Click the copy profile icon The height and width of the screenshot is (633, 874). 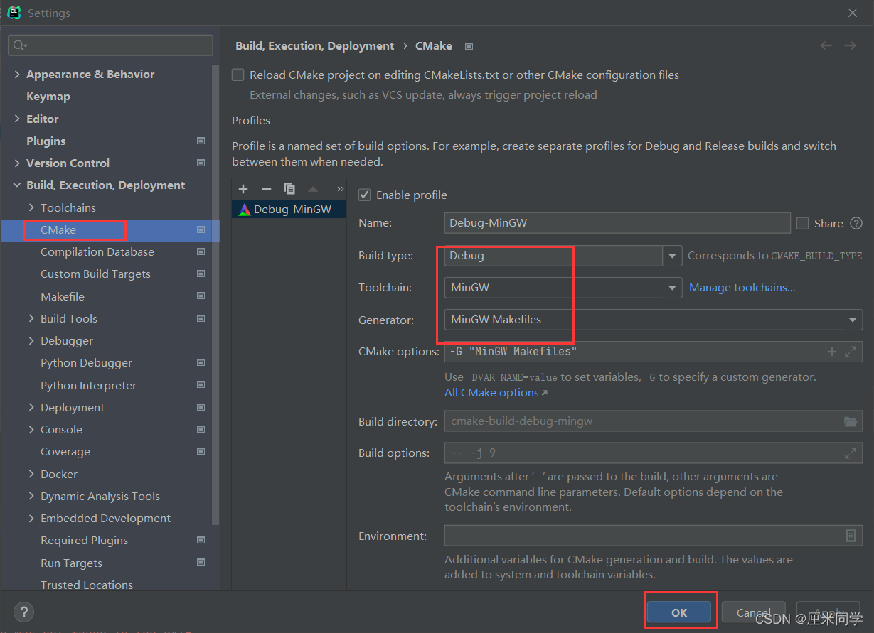[289, 189]
